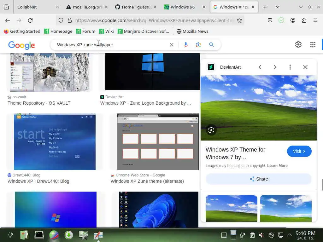Switch to the GitHub Home tab
The height and width of the screenshot is (242, 323).
[x=133, y=7]
